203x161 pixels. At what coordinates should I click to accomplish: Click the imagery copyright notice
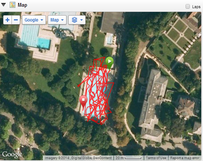coord(78,158)
